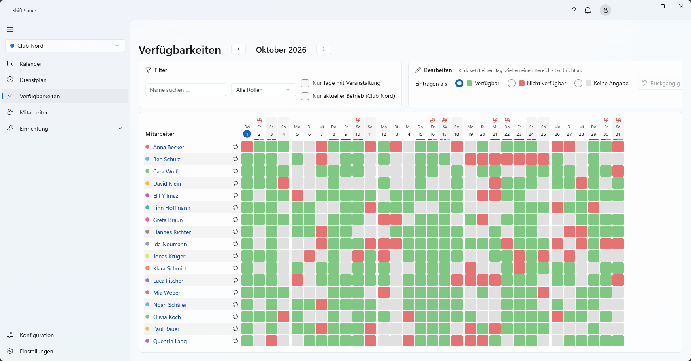The image size is (691, 361).
Task: Click the event icon above October 10
Action: point(358,120)
